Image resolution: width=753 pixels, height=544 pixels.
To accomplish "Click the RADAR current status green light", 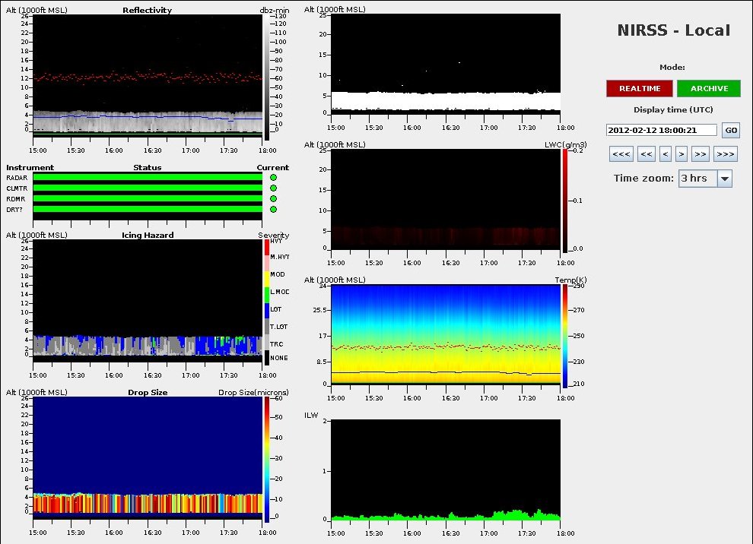I will coord(273,177).
